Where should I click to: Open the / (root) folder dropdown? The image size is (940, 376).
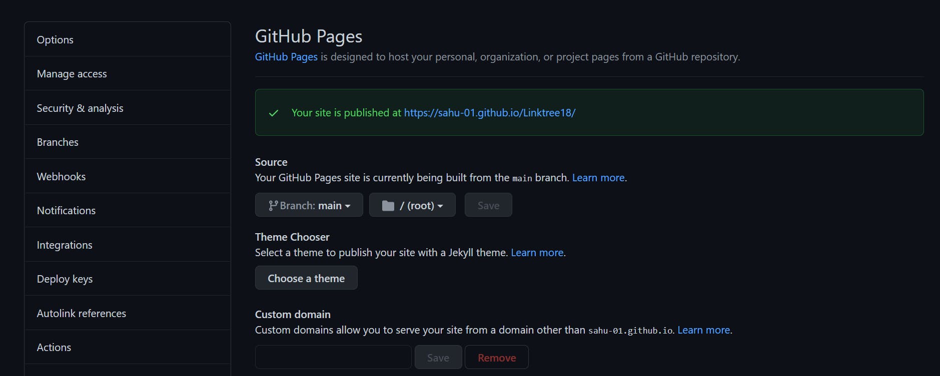pos(412,205)
